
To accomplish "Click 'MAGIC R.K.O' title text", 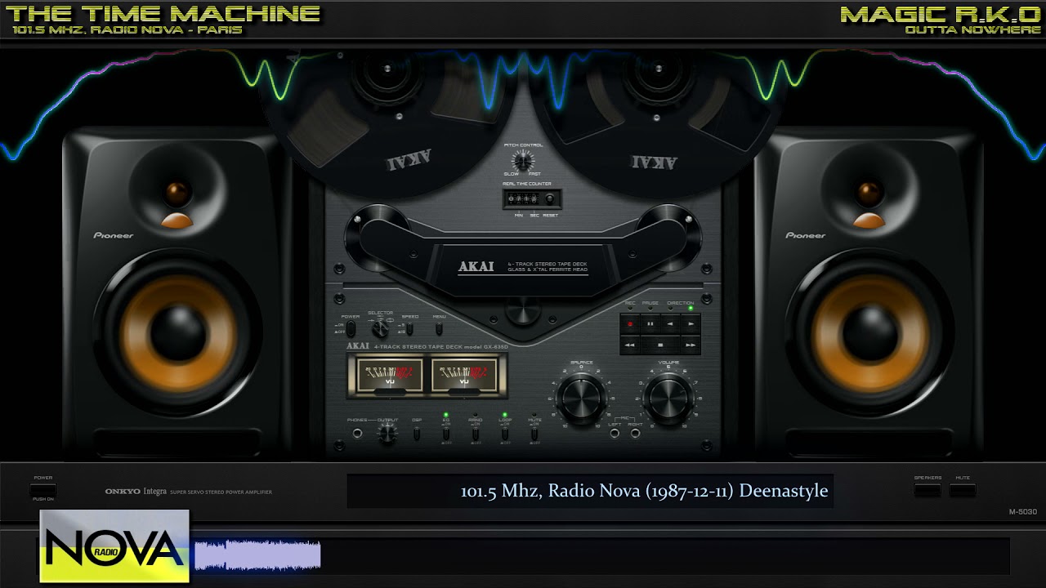I will (940, 13).
